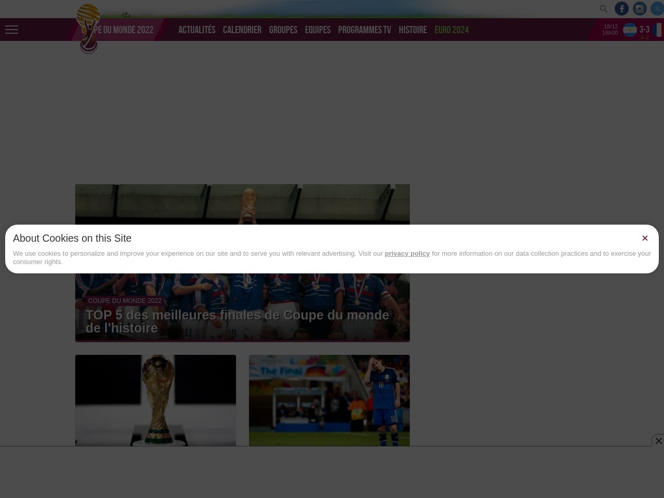
Task: Click the France flag icon
Action: click(658, 30)
